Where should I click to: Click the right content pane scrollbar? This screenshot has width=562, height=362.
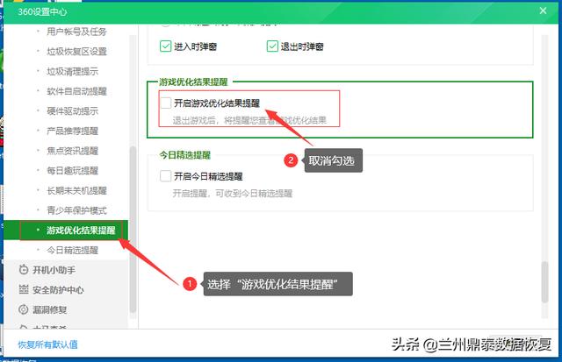(544, 280)
